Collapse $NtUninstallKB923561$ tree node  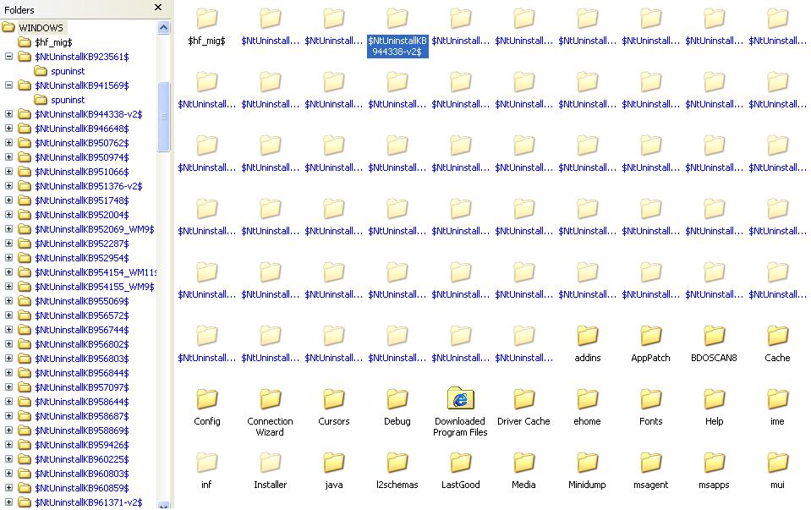tap(8, 57)
